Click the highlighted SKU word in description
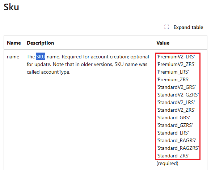Viewport: 211px width, 173px height. tap(41, 57)
